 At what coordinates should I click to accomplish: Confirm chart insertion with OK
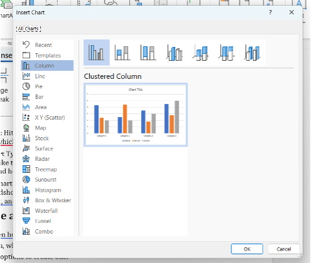[x=247, y=249]
